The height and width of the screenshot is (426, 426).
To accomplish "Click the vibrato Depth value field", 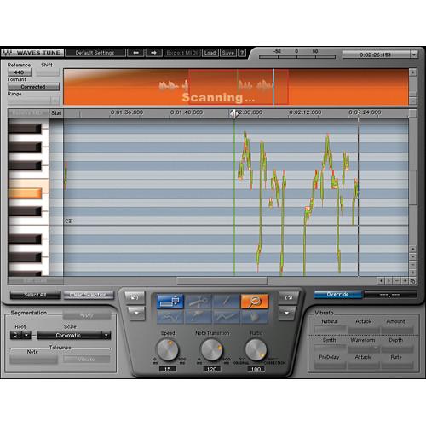I will tap(397, 348).
